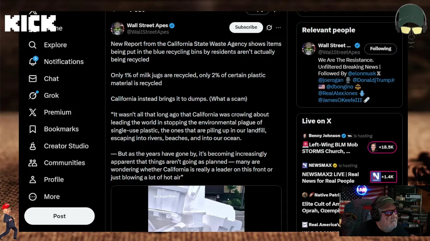Screen dimensions: 430x241
Task: Open the @elonmusk mention link
Action: click(361, 73)
